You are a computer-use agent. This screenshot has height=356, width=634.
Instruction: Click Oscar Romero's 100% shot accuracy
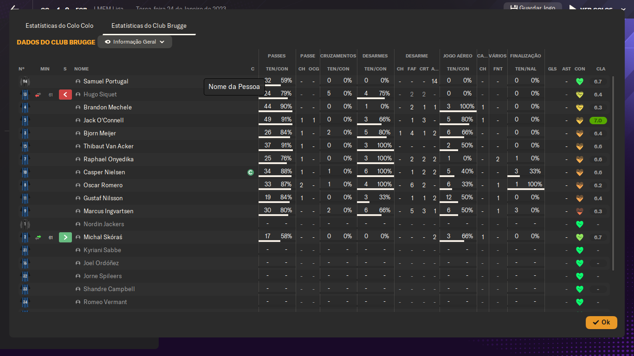(535, 184)
